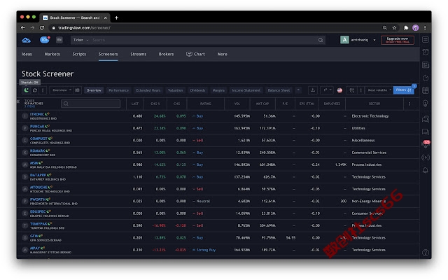Click the auto-refresh alarm clock icon
This screenshot has height=280, width=448.
[351, 90]
